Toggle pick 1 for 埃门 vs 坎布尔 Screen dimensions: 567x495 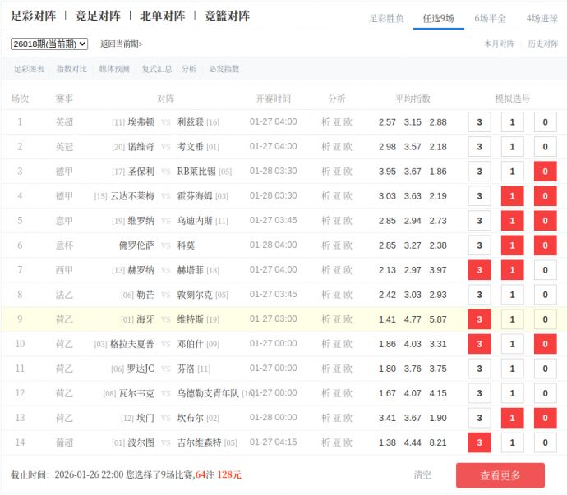coord(512,418)
